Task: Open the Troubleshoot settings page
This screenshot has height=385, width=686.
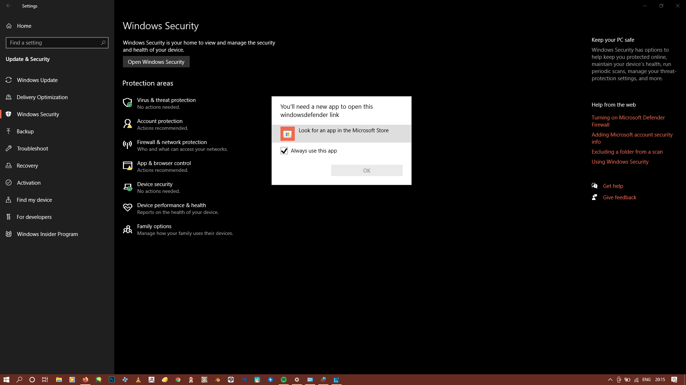Action: pos(32,148)
